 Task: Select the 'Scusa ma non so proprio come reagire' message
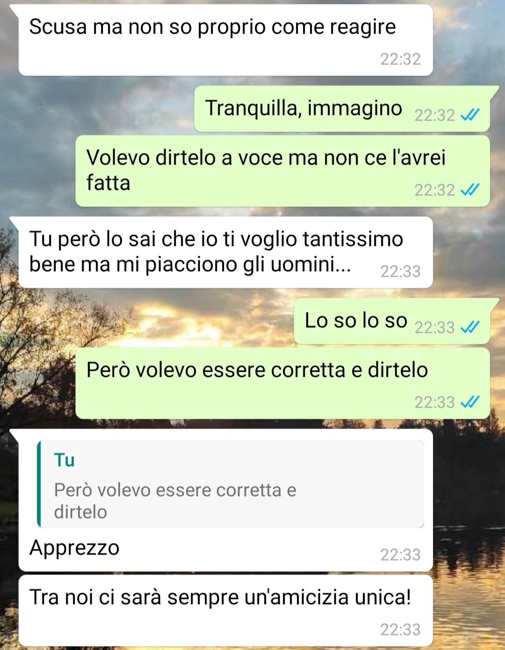coord(225,40)
